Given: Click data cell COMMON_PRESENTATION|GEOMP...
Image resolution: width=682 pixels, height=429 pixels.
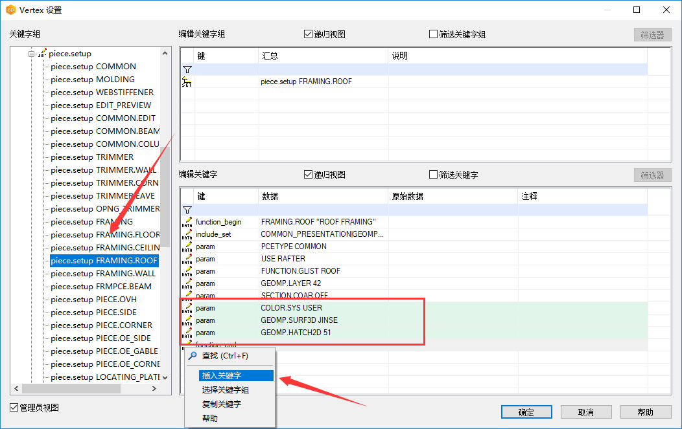Looking at the screenshot, I should click(322, 234).
